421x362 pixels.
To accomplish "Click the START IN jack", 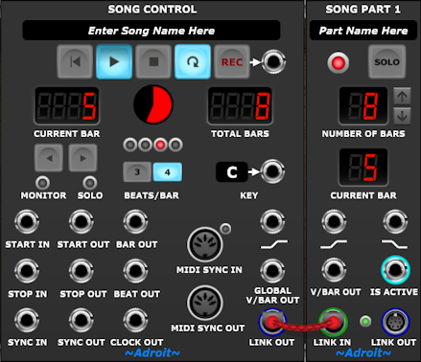I will tap(27, 221).
